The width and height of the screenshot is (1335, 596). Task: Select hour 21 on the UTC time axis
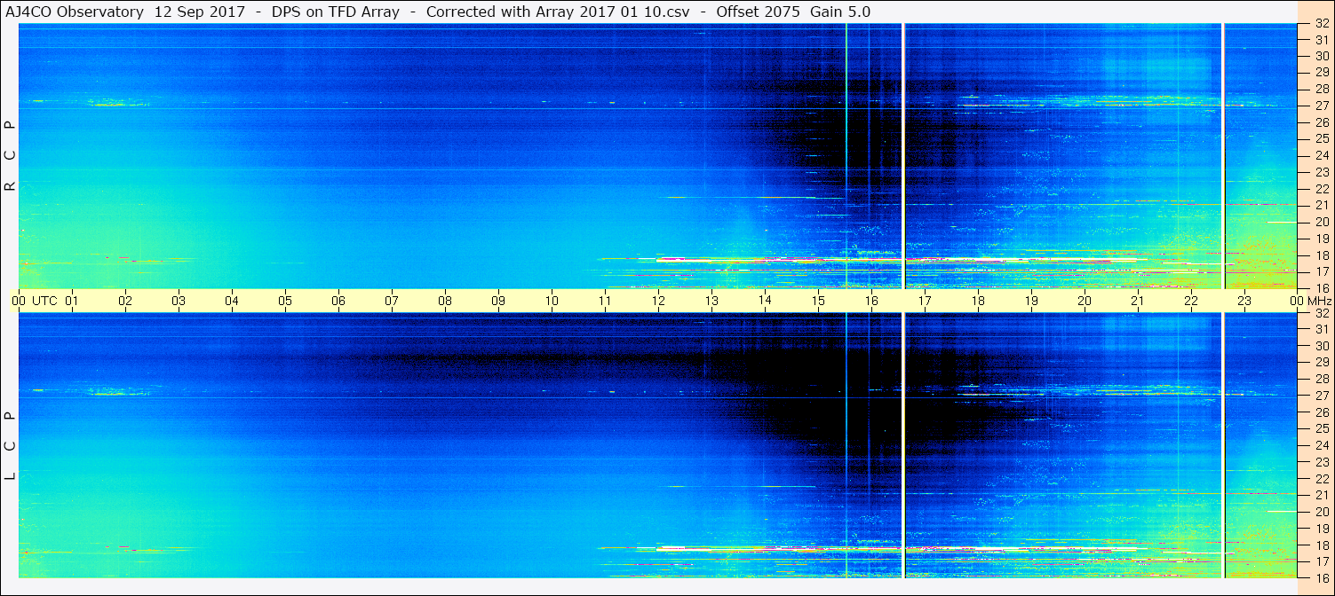[1138, 302]
